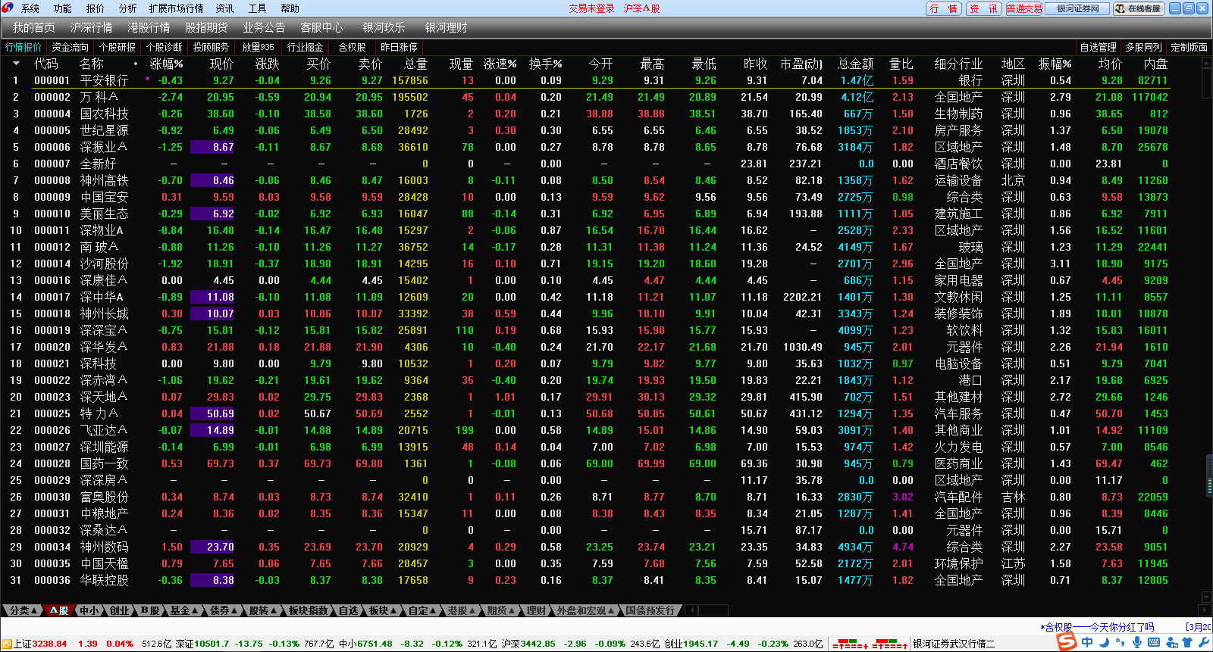The width and height of the screenshot is (1213, 652).
Task: Open the 扩展市场行情 menu
Action: 176,8
